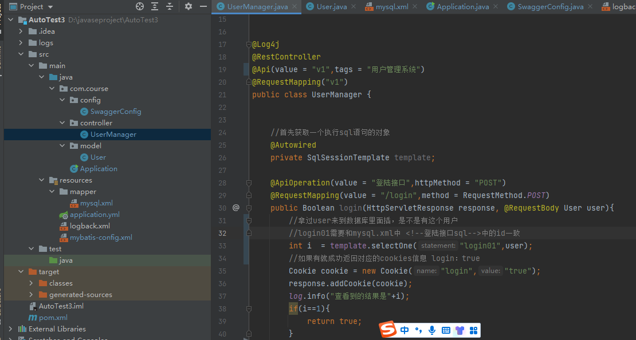
Task: Click the UserManager class name in code
Action: coord(337,94)
